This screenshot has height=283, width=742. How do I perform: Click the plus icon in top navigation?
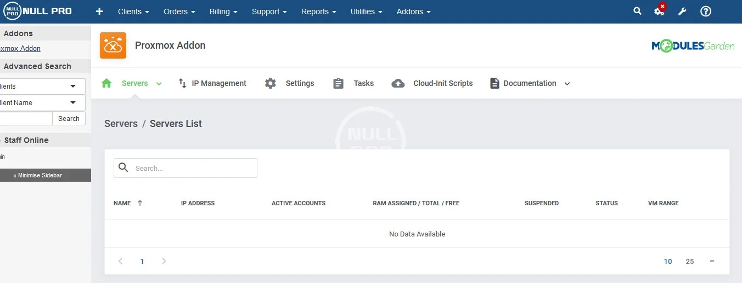(x=99, y=11)
